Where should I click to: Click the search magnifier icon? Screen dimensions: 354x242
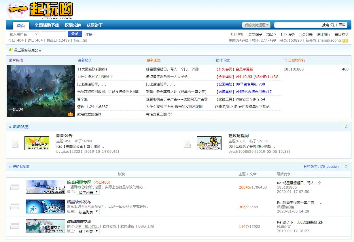332,25
